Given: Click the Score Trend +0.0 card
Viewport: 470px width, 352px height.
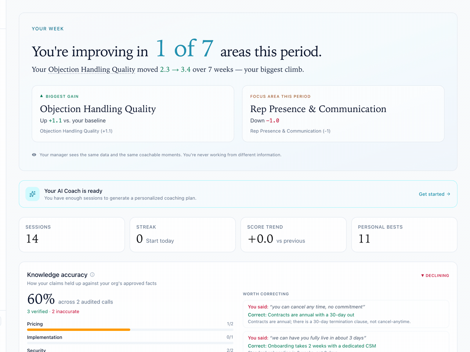Looking at the screenshot, I should pos(293,235).
